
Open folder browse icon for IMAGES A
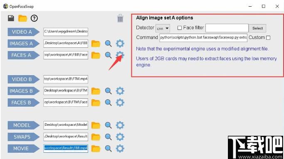click(x=96, y=44)
